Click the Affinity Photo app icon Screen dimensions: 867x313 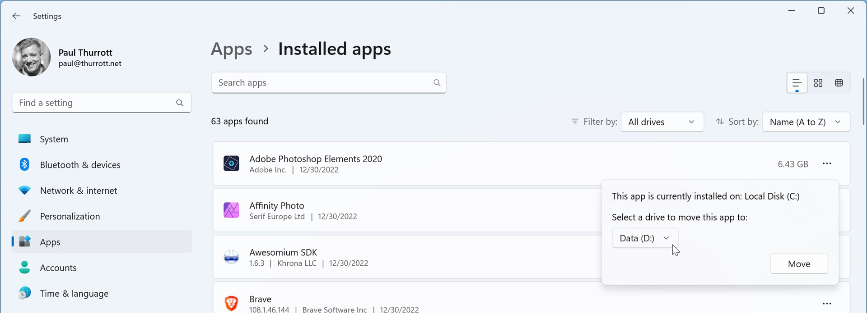click(x=231, y=210)
